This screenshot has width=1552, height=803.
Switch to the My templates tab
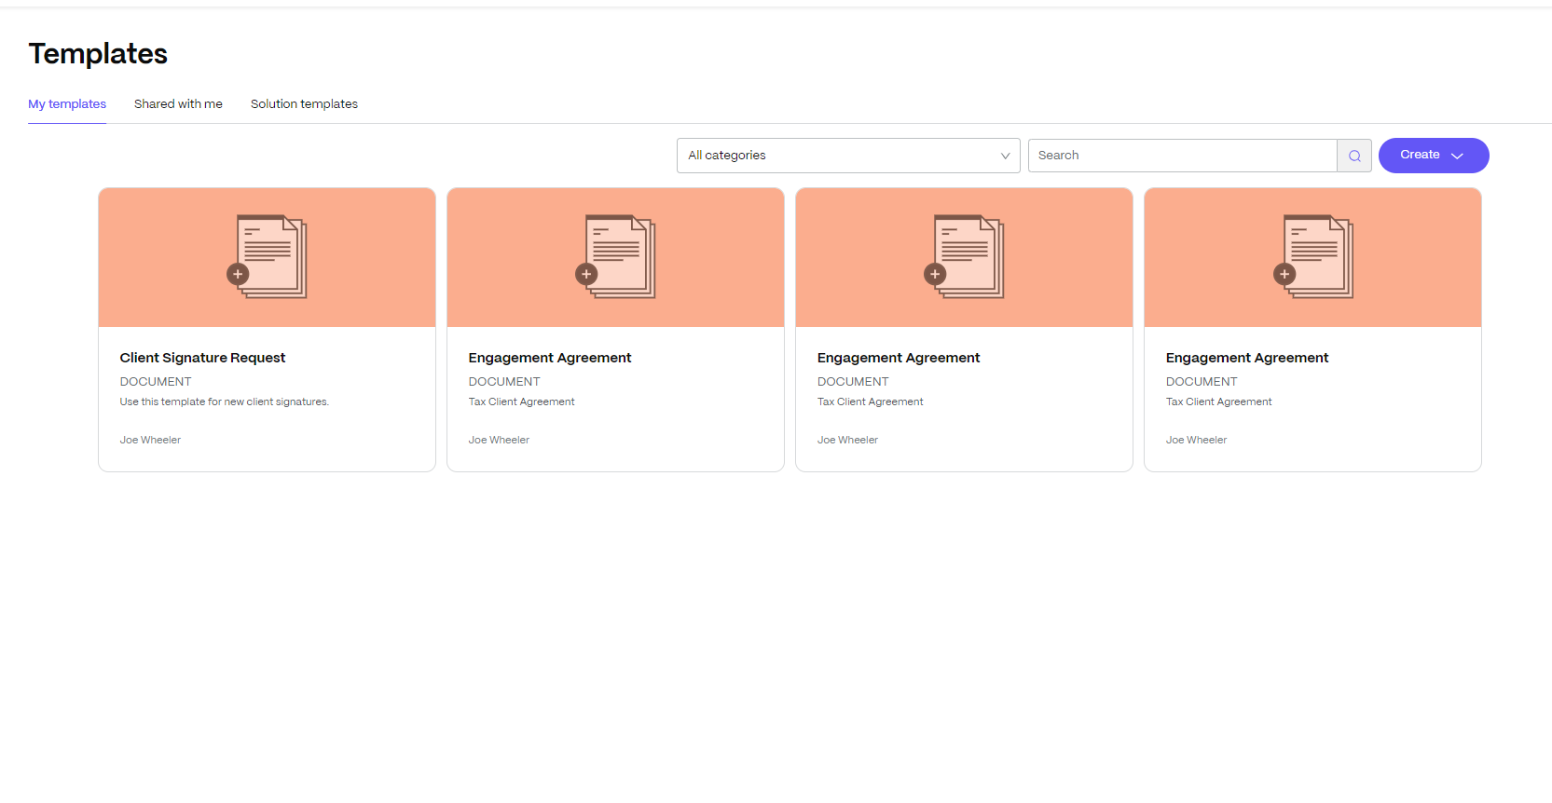(x=67, y=104)
